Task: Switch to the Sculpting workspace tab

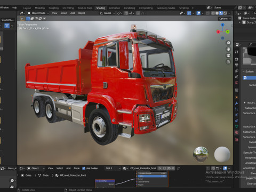Action: (53, 8)
